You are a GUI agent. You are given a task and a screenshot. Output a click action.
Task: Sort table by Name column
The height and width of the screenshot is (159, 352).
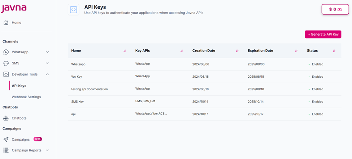point(125,51)
